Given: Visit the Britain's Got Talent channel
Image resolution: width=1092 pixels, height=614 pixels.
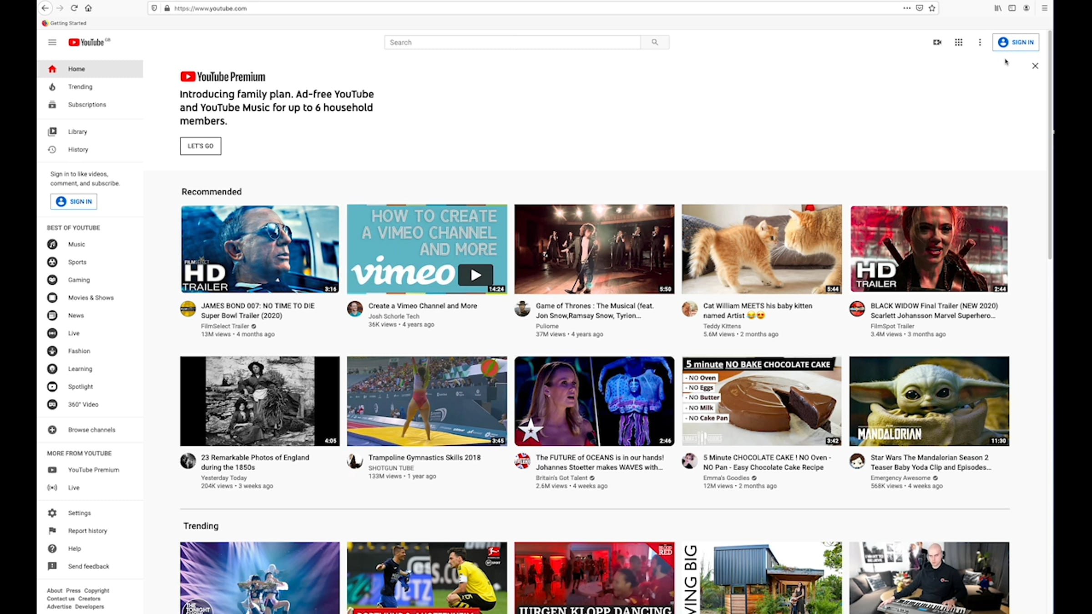Looking at the screenshot, I should click(x=561, y=478).
